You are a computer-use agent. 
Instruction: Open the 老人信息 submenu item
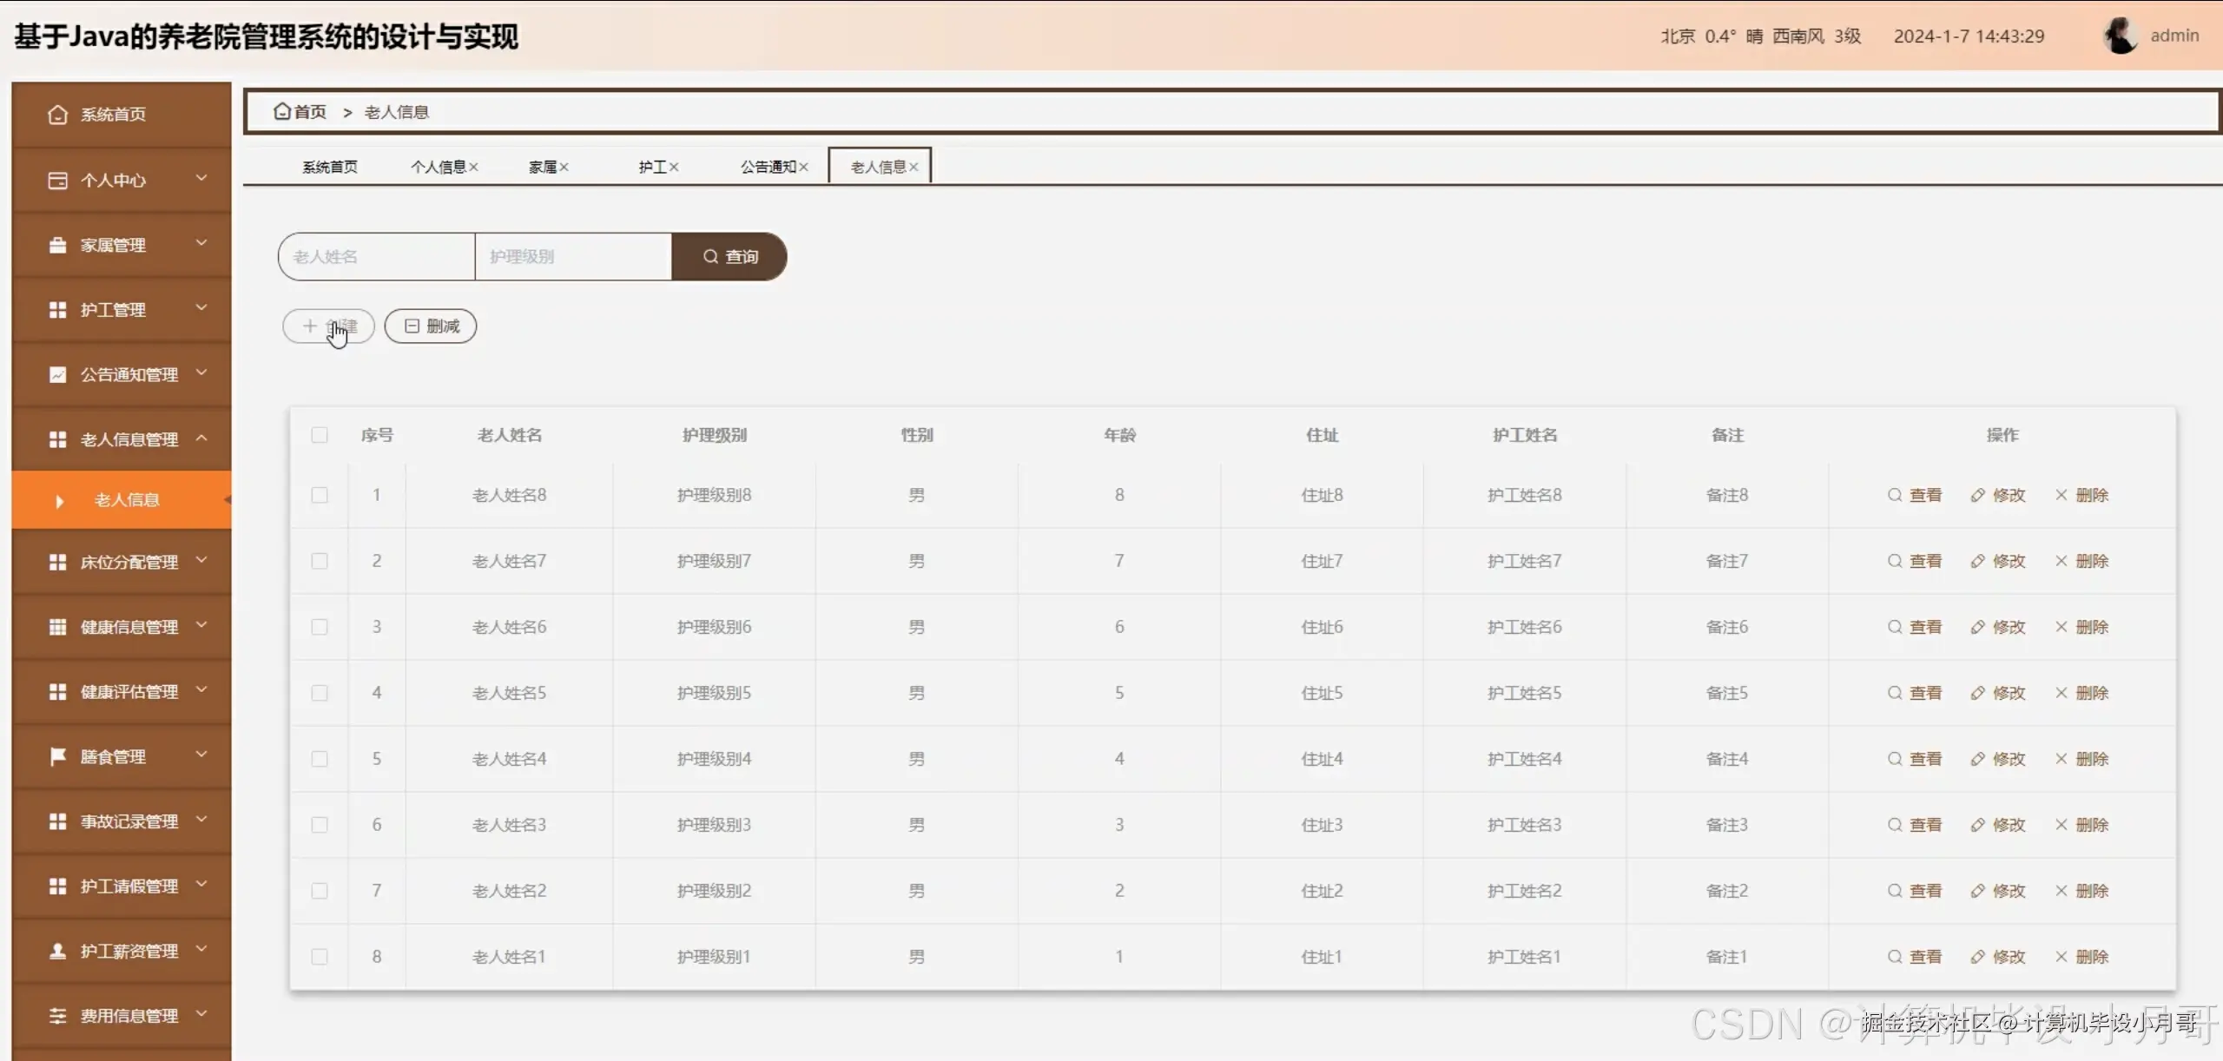point(127,500)
